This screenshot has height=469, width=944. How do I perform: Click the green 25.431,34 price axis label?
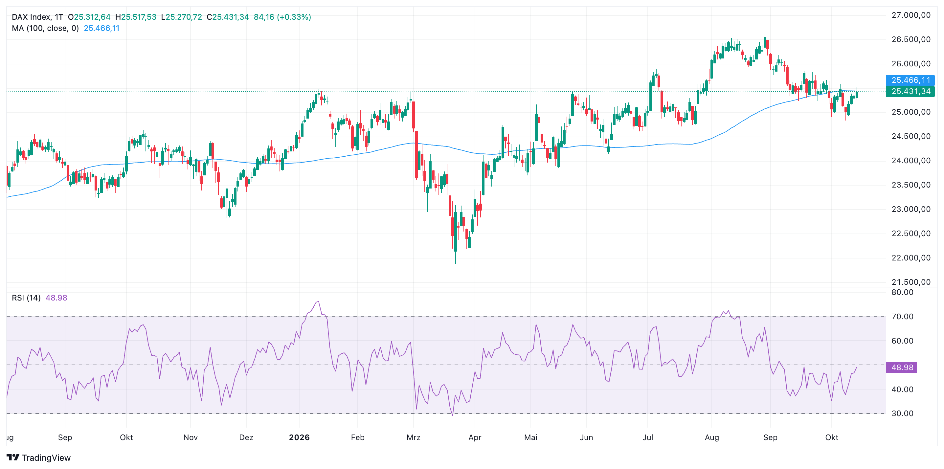tap(910, 91)
